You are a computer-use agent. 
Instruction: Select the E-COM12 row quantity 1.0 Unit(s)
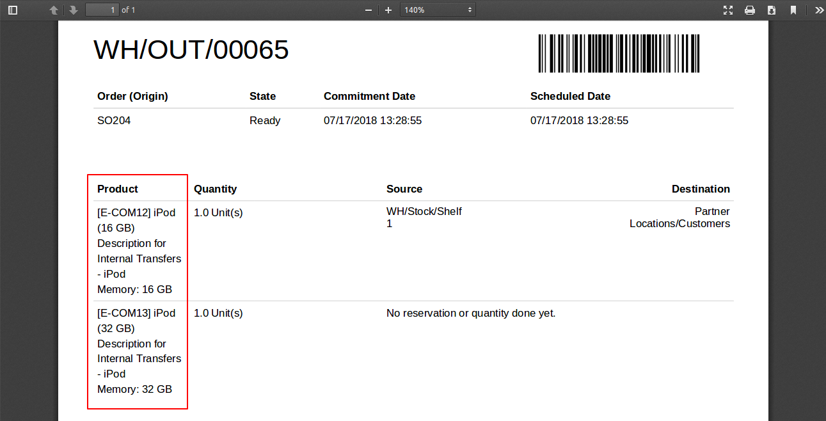click(x=218, y=213)
